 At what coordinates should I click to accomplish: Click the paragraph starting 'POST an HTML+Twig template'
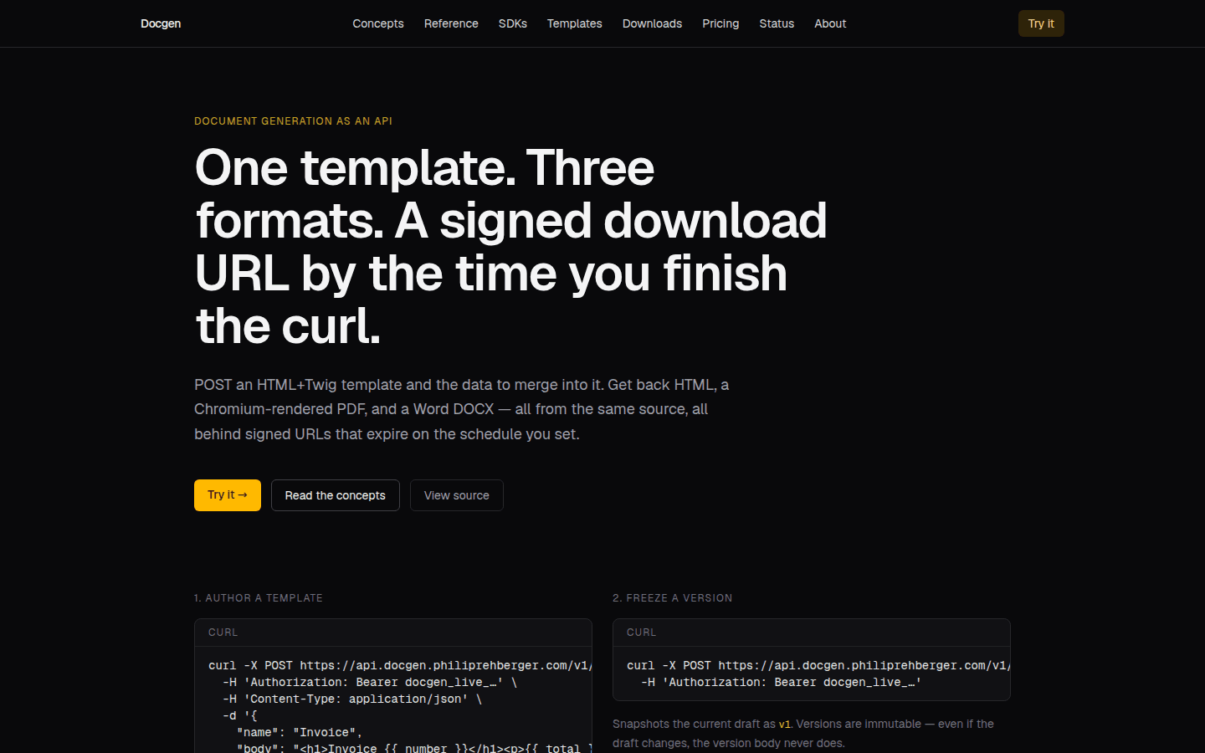461,409
